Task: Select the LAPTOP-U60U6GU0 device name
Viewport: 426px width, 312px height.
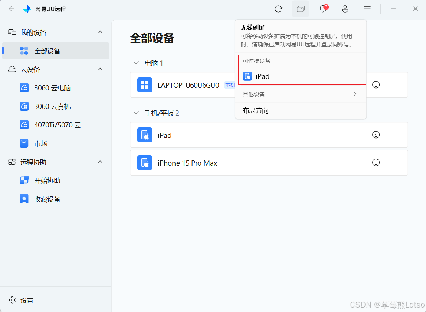Action: coord(188,85)
